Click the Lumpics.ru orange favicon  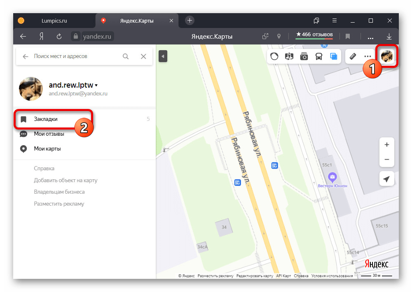(x=21, y=21)
